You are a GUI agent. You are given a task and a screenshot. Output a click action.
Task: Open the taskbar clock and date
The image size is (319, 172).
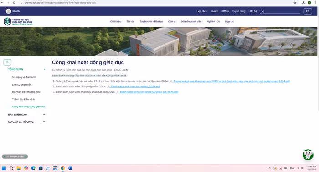311,168
